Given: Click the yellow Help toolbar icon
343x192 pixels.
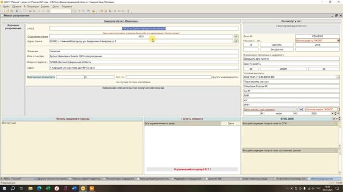Looking at the screenshot, I should coord(93,11).
